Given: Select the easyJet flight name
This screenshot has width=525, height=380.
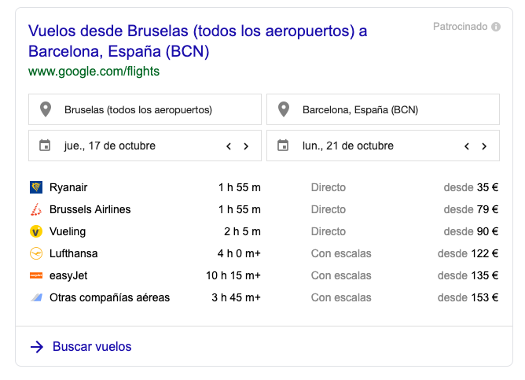Looking at the screenshot, I should tap(68, 276).
